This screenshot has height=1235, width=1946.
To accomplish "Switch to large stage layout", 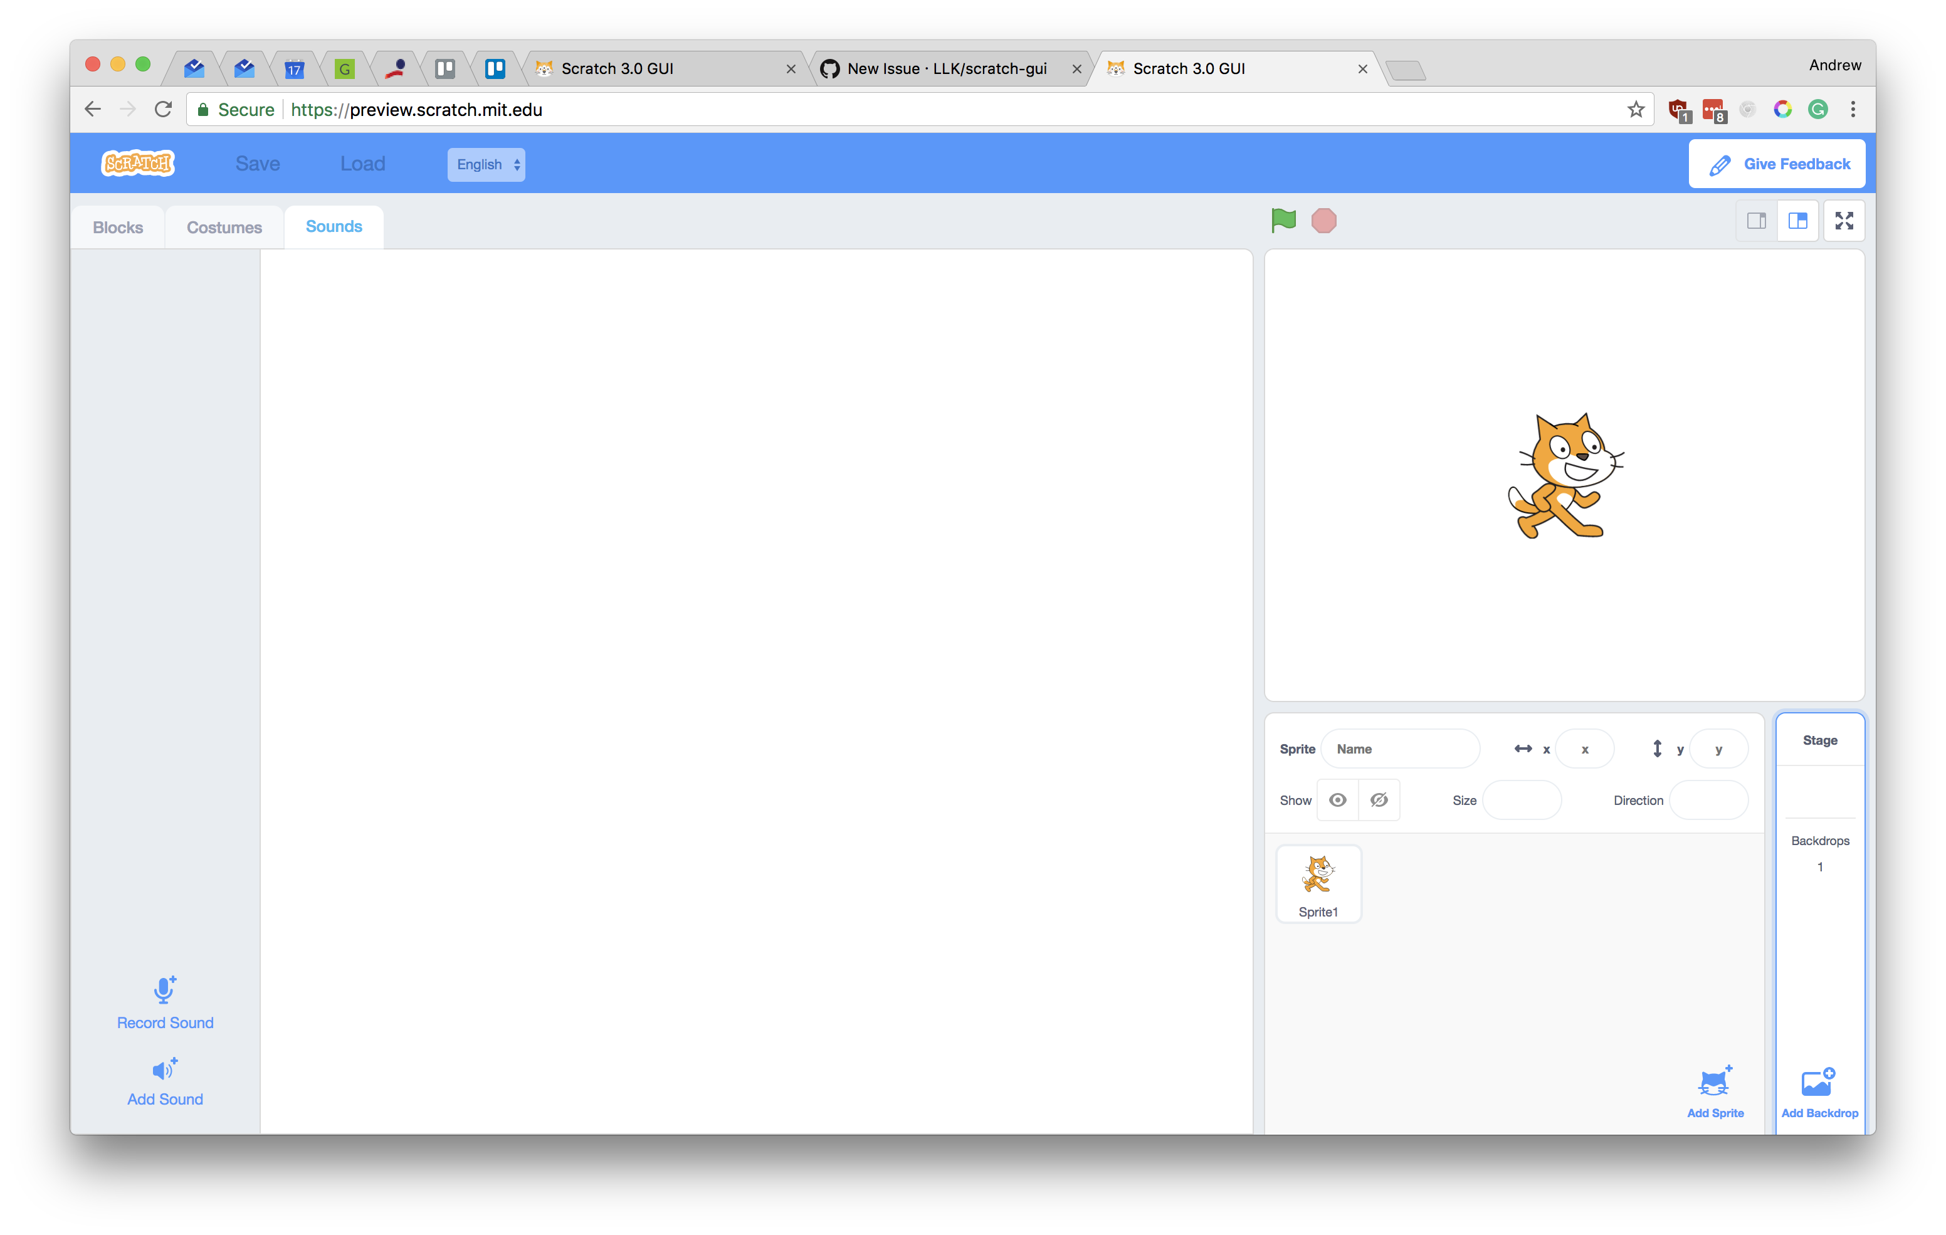I will click(x=1797, y=221).
